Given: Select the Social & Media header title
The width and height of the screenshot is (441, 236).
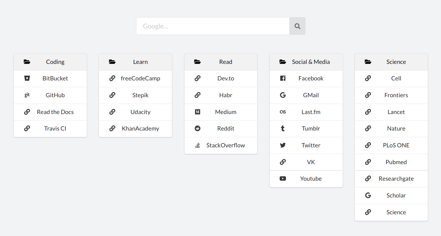Looking at the screenshot, I should click(311, 62).
